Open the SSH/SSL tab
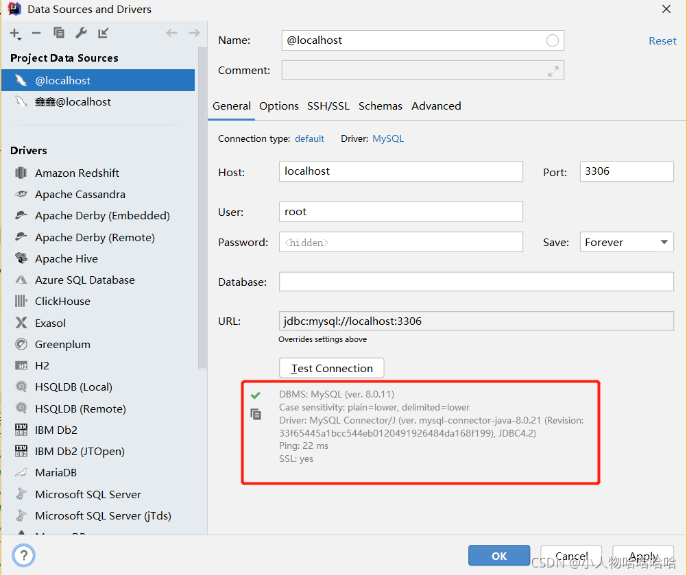 [x=328, y=106]
